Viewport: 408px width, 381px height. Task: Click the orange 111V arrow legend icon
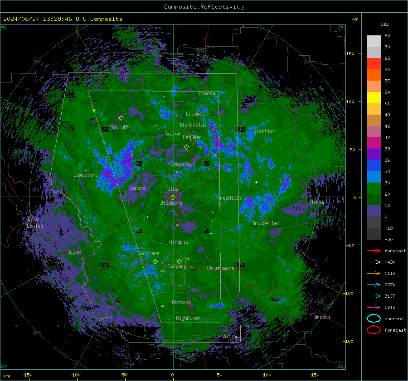[374, 273]
